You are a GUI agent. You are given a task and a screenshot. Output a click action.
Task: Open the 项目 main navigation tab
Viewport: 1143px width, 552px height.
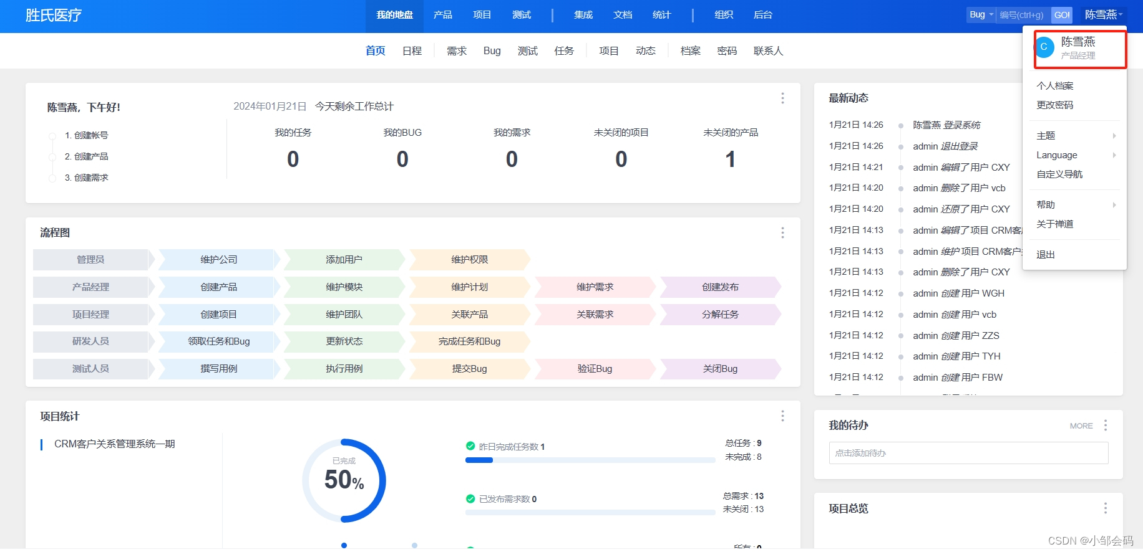482,15
